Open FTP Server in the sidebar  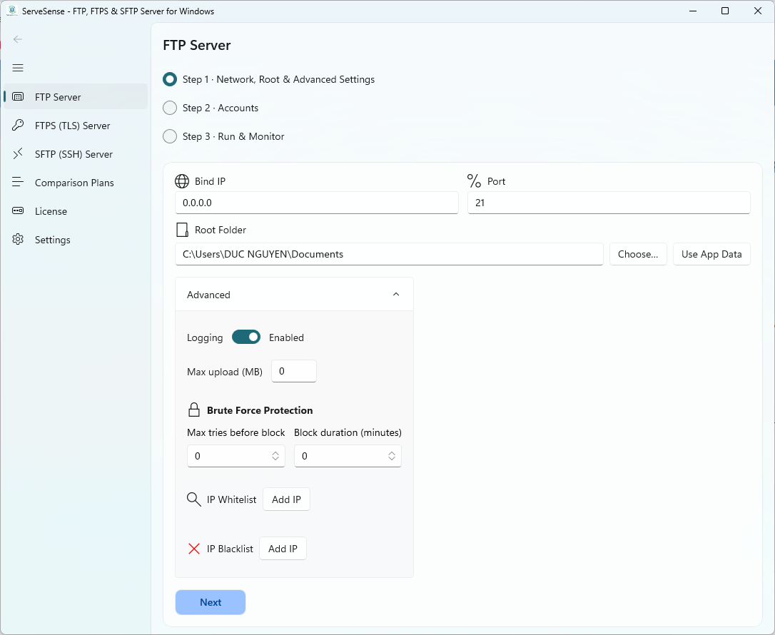pos(76,97)
